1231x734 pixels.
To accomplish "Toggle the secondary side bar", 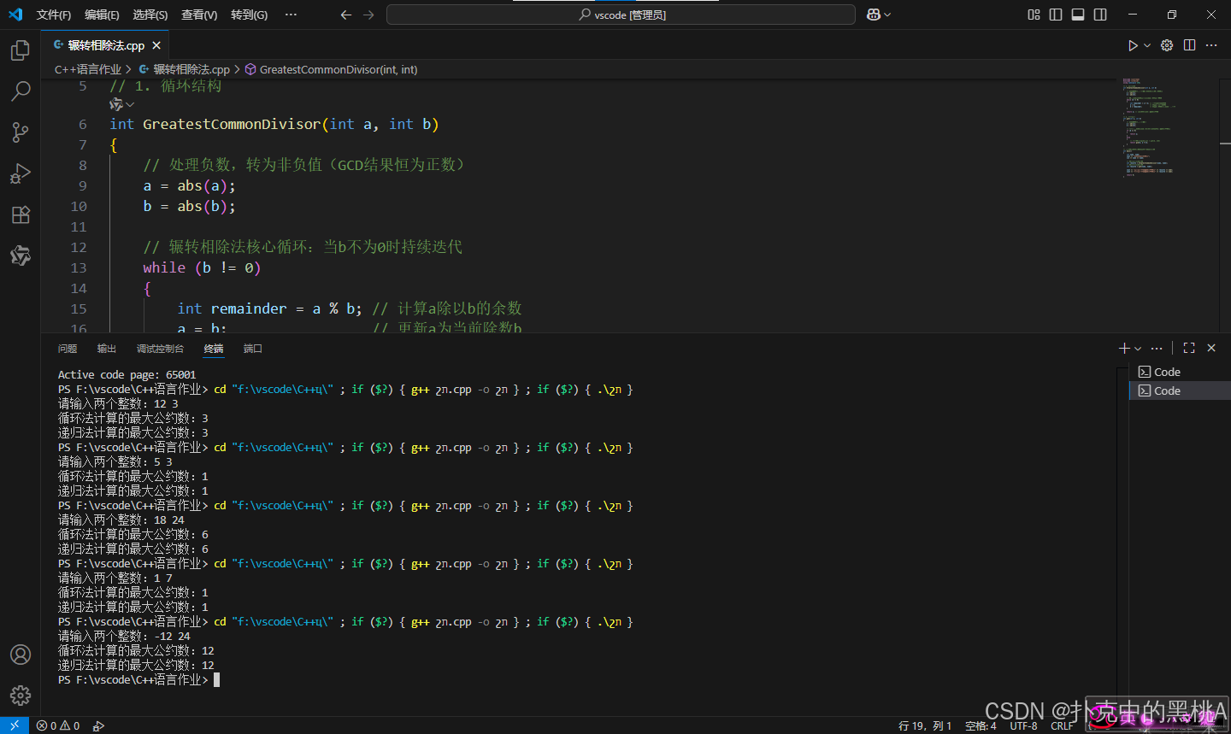I will pos(1100,15).
